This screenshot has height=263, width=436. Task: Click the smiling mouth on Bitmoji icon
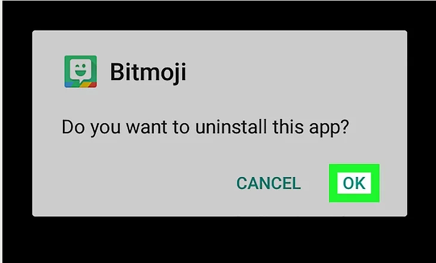(81, 74)
